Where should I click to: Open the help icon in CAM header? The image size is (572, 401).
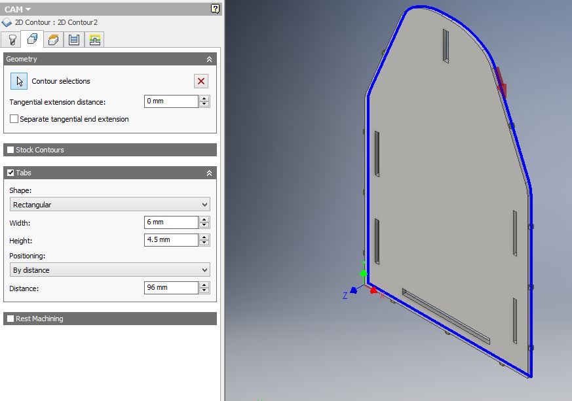[215, 9]
